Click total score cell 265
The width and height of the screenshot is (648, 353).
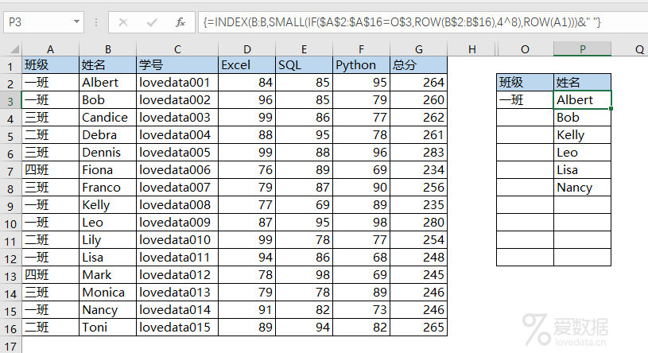tap(419, 328)
